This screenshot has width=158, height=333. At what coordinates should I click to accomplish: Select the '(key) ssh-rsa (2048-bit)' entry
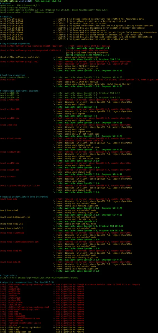(14, 77)
